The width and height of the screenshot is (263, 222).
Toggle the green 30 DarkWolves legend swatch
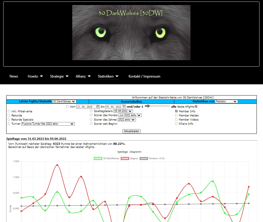click(x=98, y=158)
